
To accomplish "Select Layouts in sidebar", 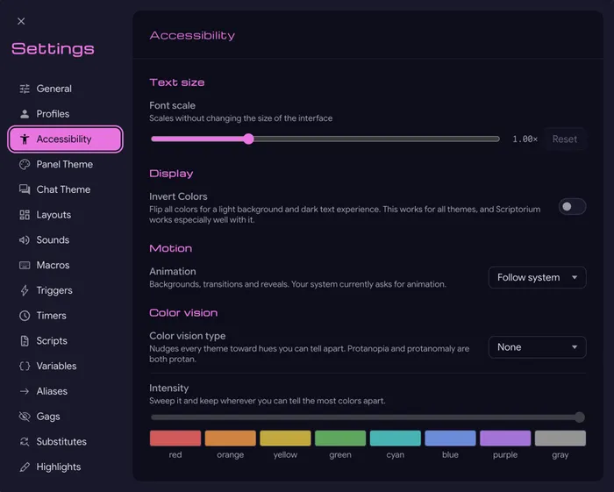I will pos(66,215).
